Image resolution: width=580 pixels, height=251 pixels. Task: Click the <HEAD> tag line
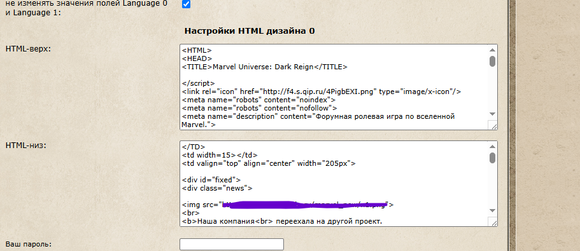197,58
